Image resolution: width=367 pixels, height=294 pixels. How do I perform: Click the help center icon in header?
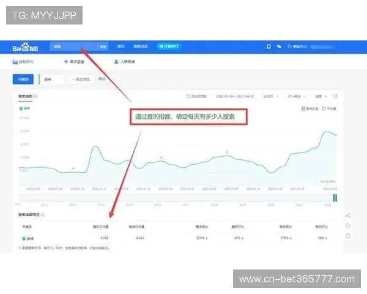290,47
